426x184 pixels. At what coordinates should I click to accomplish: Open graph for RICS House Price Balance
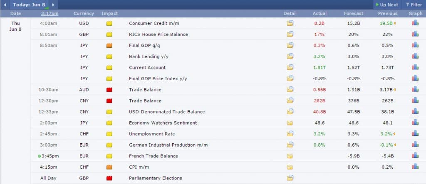(415, 34)
